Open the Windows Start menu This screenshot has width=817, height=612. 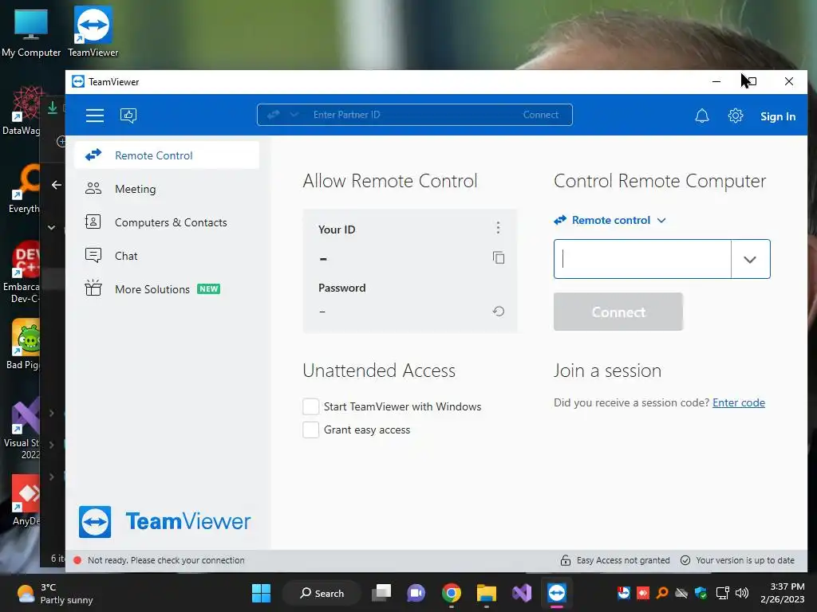(261, 593)
